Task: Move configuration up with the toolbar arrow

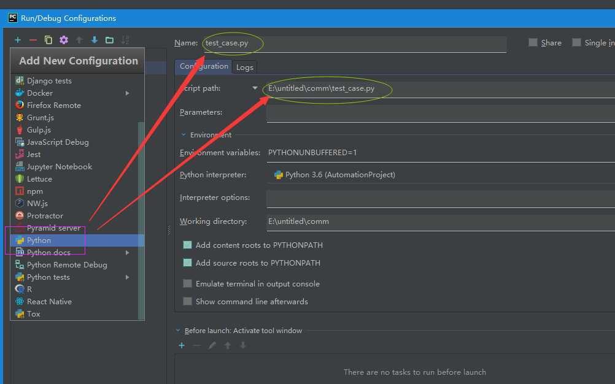Action: click(x=79, y=40)
